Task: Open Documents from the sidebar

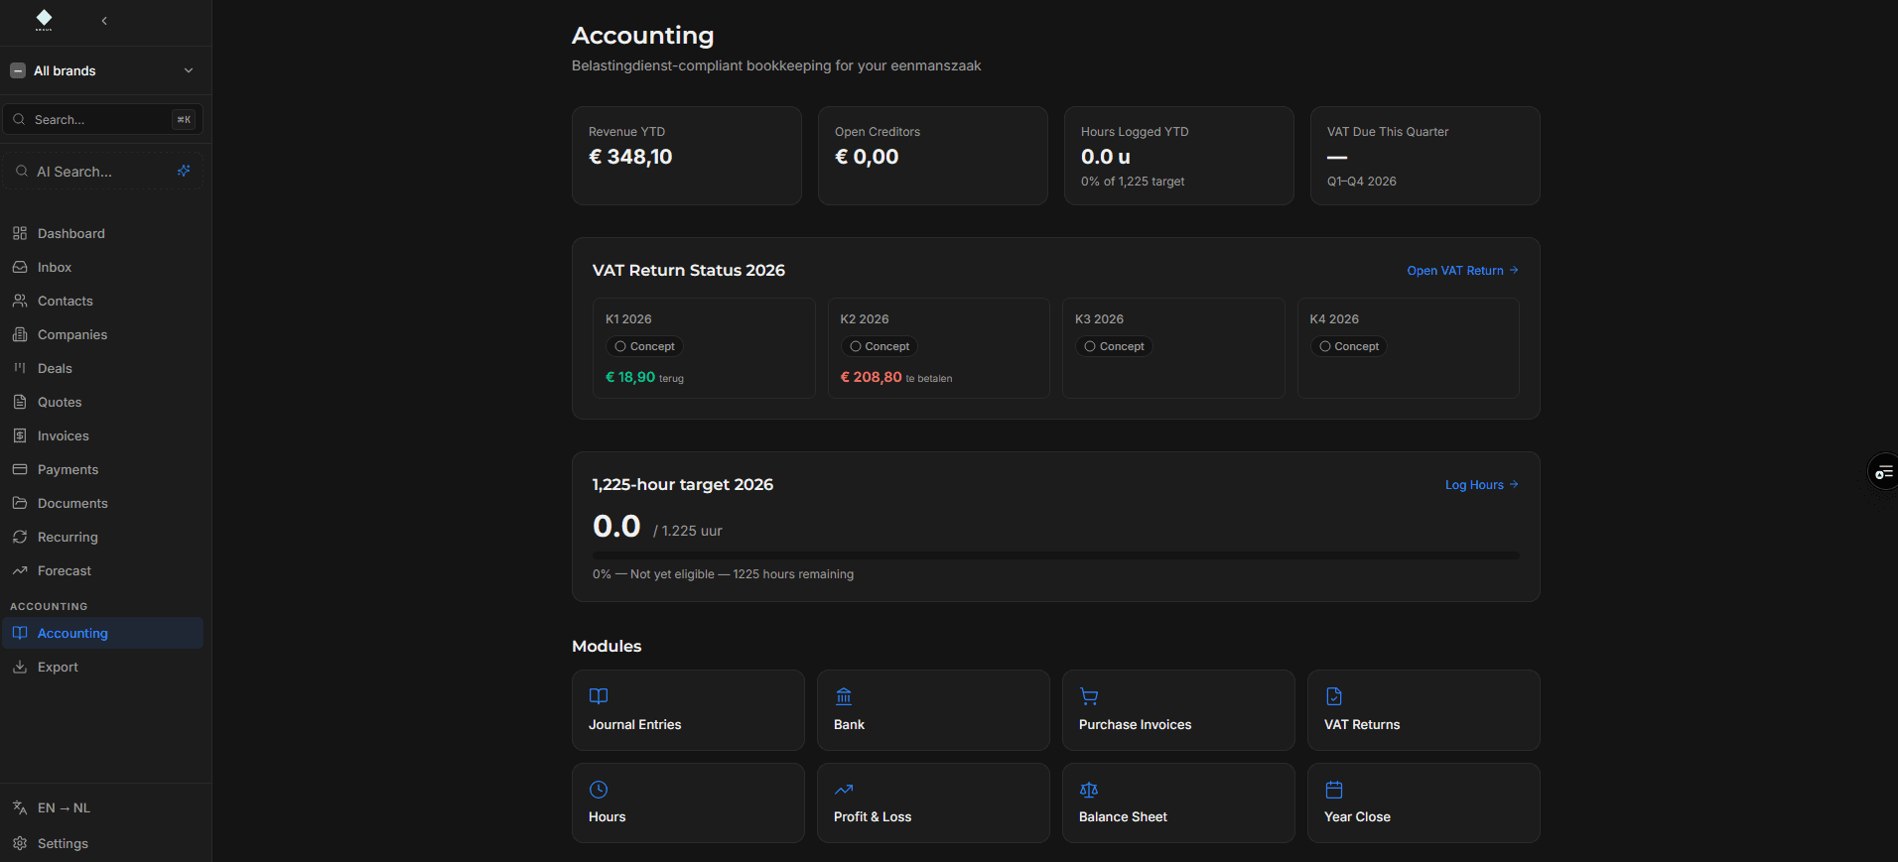Action: click(102, 503)
